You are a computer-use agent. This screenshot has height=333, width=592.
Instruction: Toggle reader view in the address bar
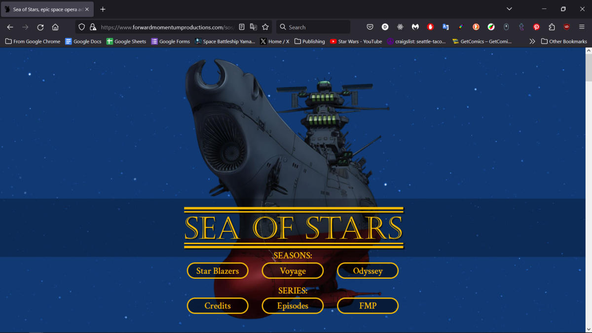point(242,27)
